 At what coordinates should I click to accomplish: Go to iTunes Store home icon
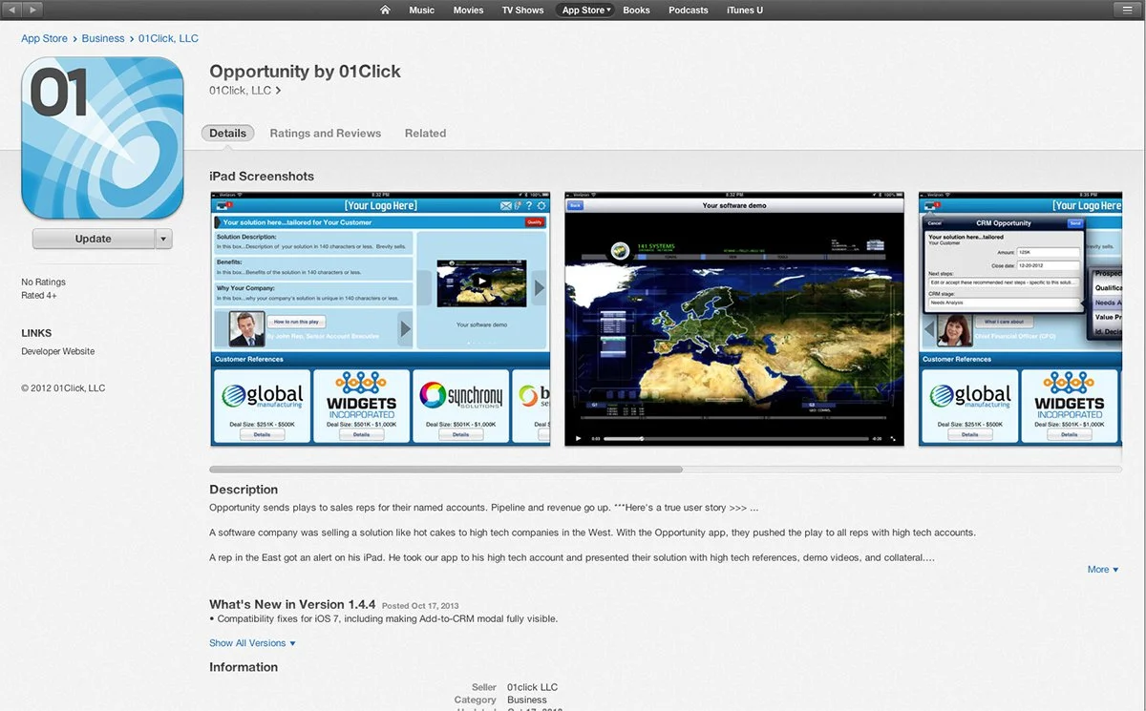point(385,10)
